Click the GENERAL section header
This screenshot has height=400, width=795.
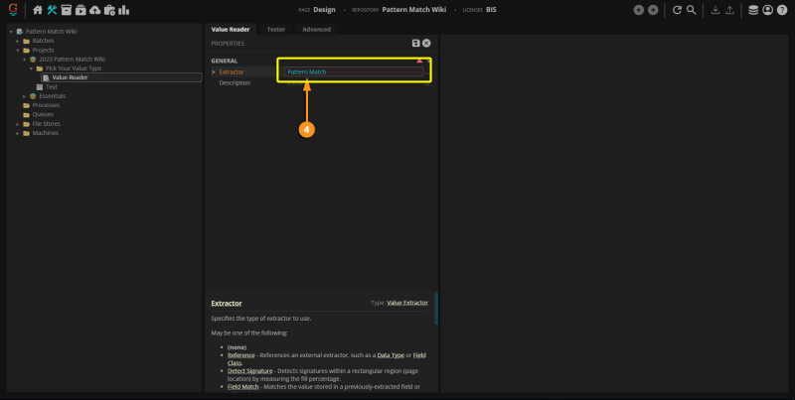click(225, 61)
